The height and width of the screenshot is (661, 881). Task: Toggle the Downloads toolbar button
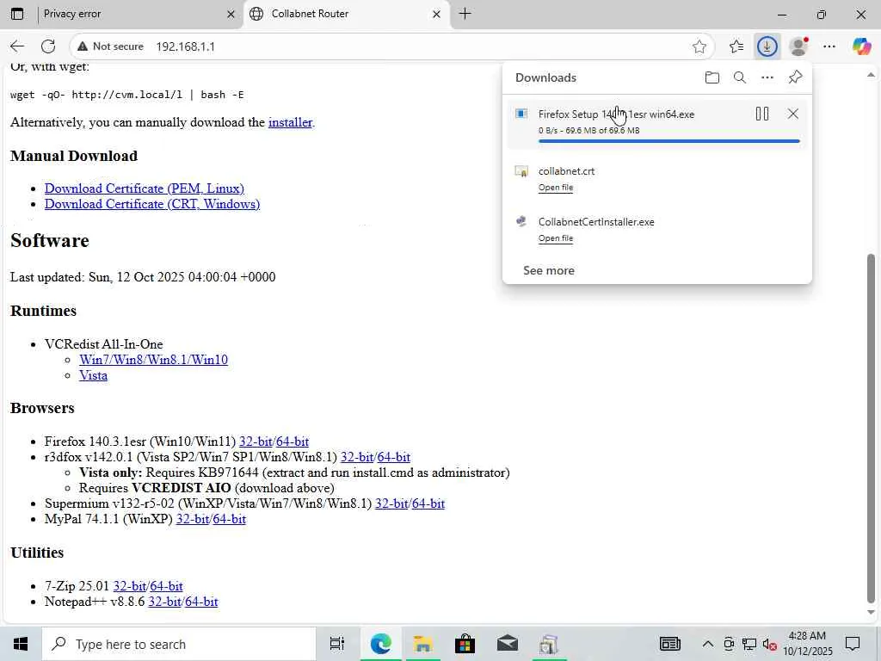(x=767, y=46)
